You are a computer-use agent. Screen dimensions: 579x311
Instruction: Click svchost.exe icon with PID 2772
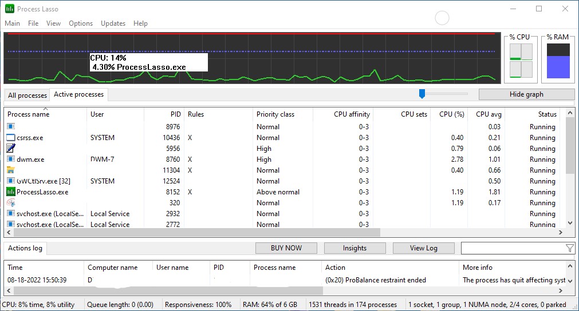click(11, 224)
